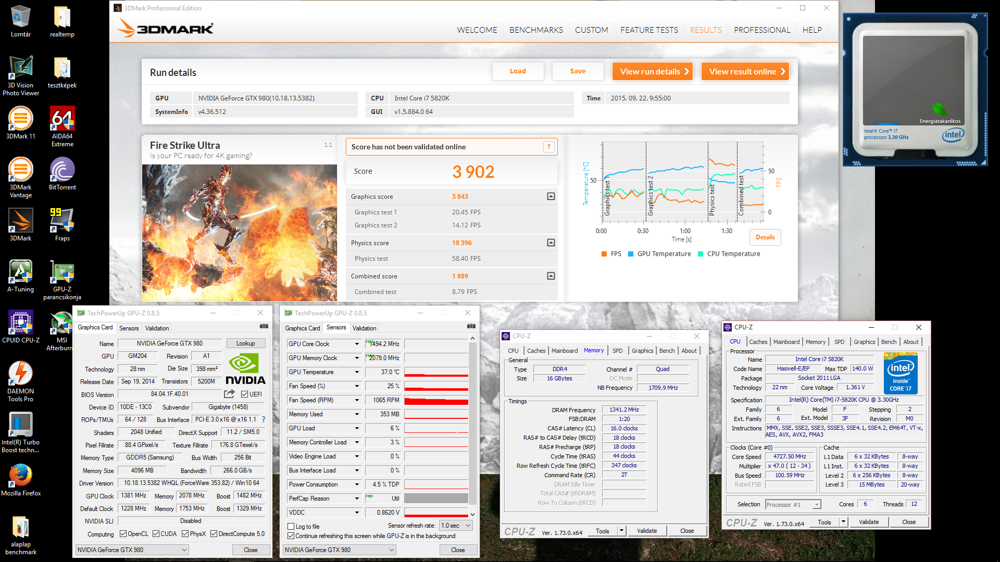The height and width of the screenshot is (562, 1000).
Task: Toggle the PhysX checkbox in GPU-Z
Action: pyautogui.click(x=185, y=534)
